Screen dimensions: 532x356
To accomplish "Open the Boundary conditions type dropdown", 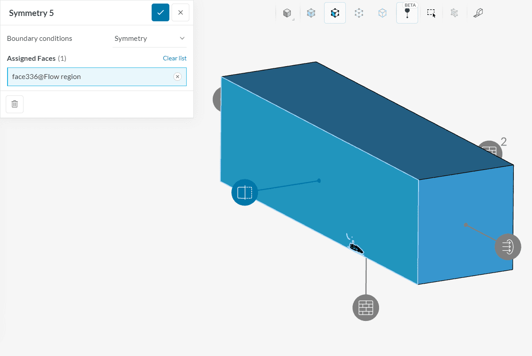I will (149, 39).
